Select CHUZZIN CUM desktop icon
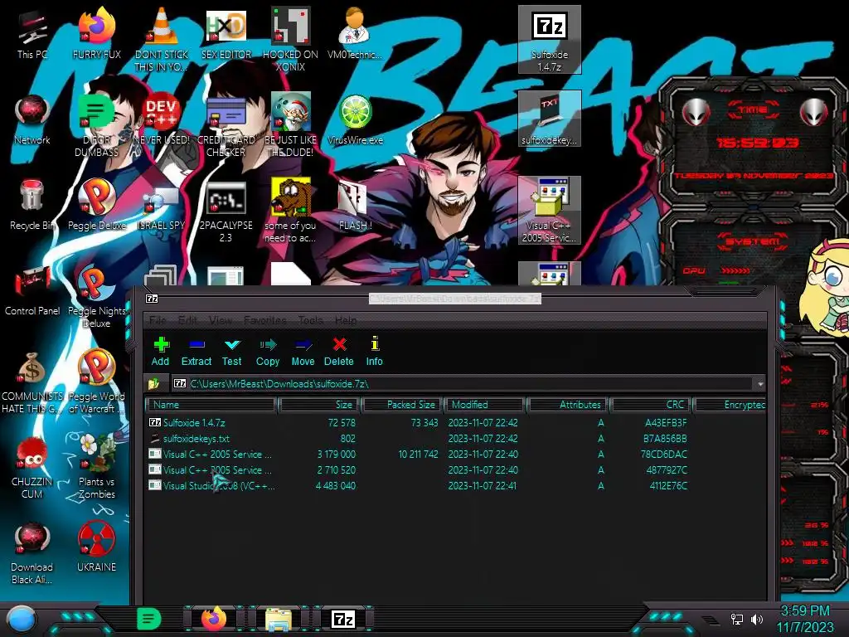Screen dimensions: 849x637 (32, 468)
